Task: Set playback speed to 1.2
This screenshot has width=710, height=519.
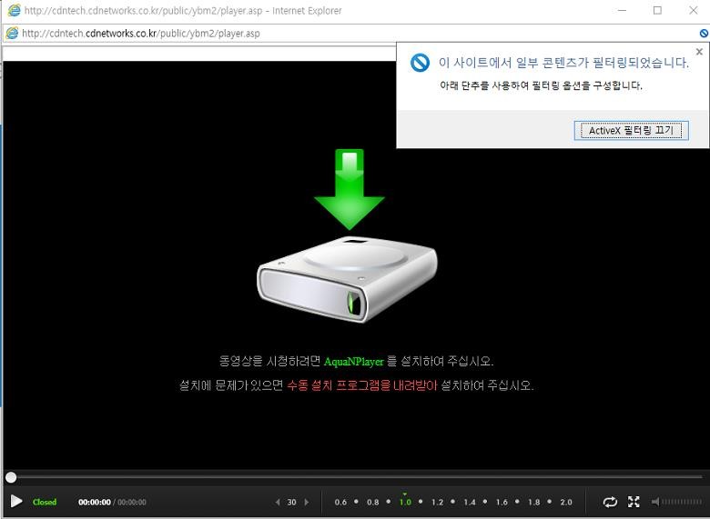Action: 437,503
